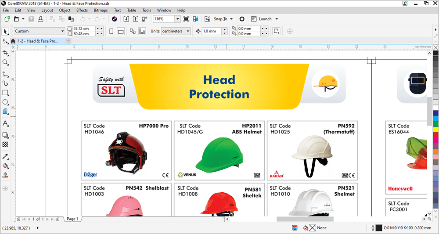Select the Page 1 tab
The width and height of the screenshot is (439, 234).
[x=72, y=219]
